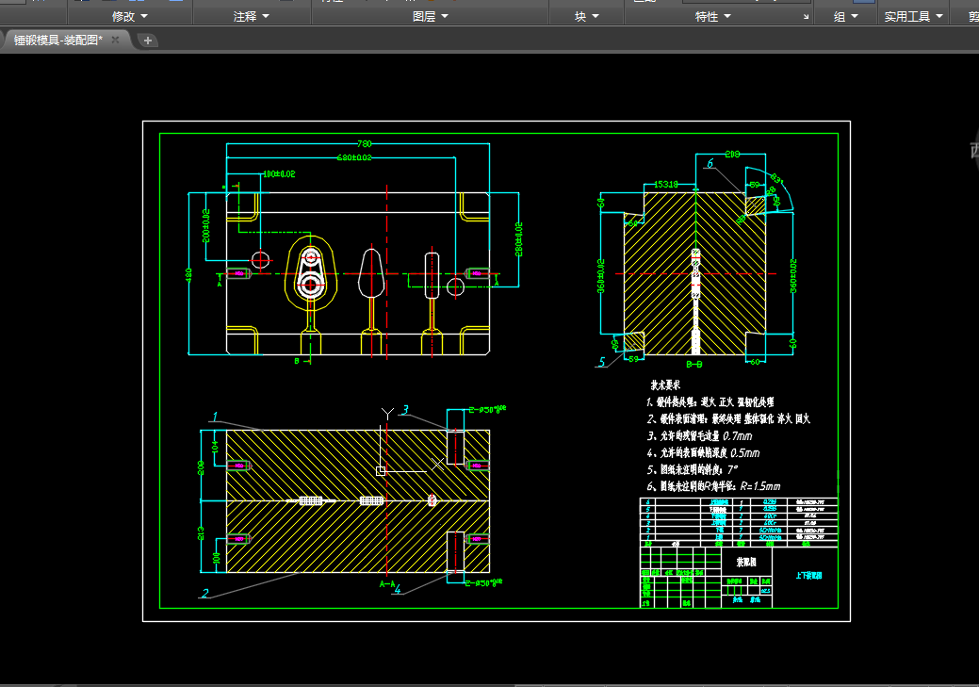The image size is (979, 687).
Task: Select part balloon number 1
Action: pyautogui.click(x=215, y=417)
